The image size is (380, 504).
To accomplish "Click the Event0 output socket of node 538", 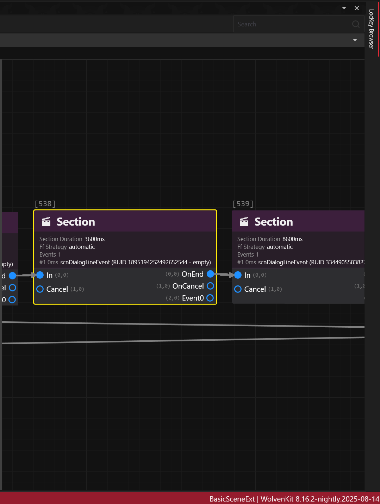I will click(x=210, y=298).
